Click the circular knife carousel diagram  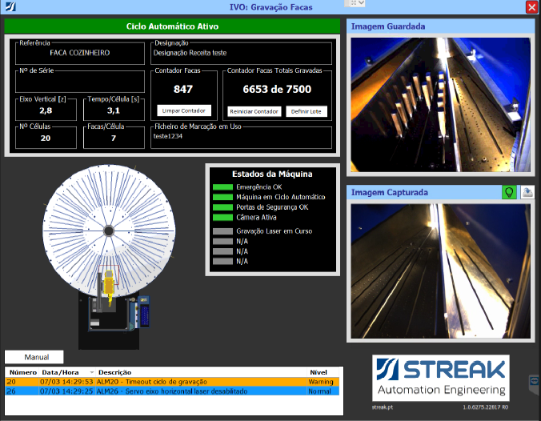(x=106, y=228)
